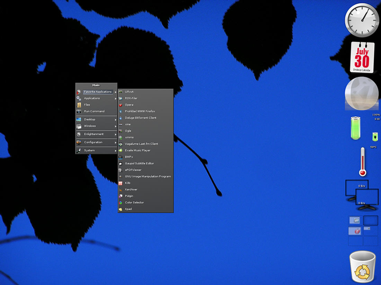
Task: Open the July 30 desktop calendar
Action: 362,57
